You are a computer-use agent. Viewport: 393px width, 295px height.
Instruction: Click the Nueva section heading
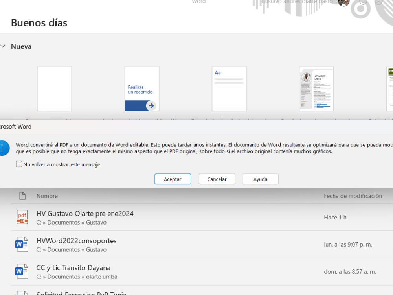tap(21, 46)
